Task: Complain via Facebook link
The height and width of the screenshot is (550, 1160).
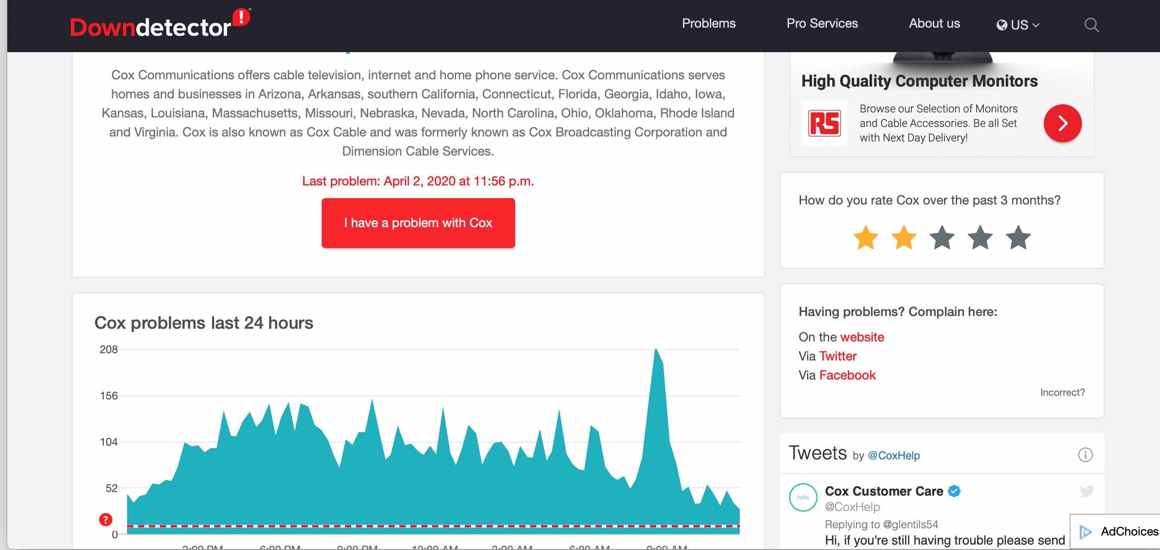Action: coord(847,375)
